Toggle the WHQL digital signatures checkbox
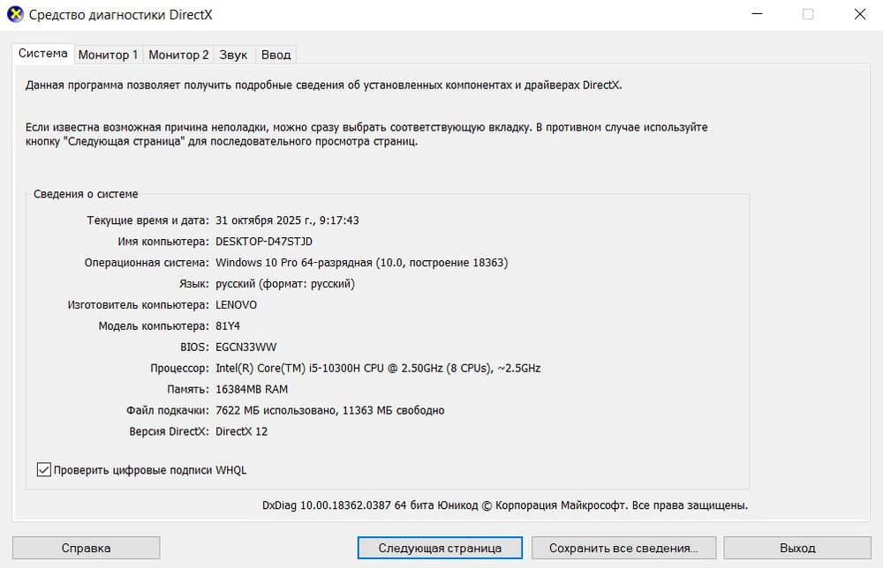 point(44,470)
